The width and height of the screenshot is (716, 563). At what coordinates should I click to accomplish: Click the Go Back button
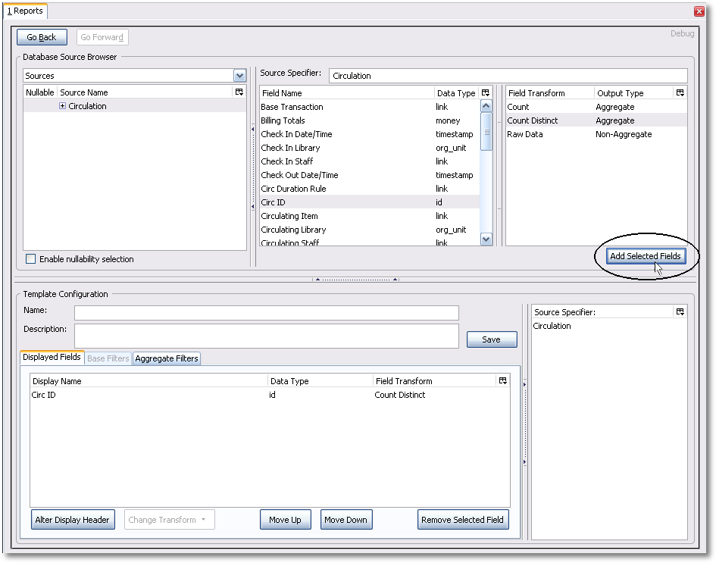click(42, 37)
